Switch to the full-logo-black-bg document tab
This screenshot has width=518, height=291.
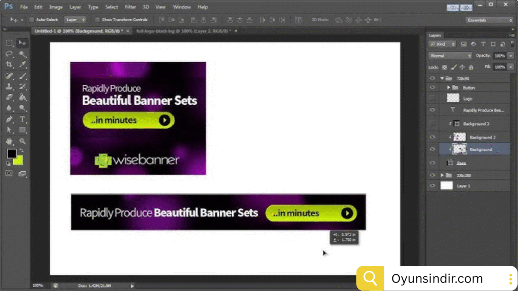(x=182, y=31)
